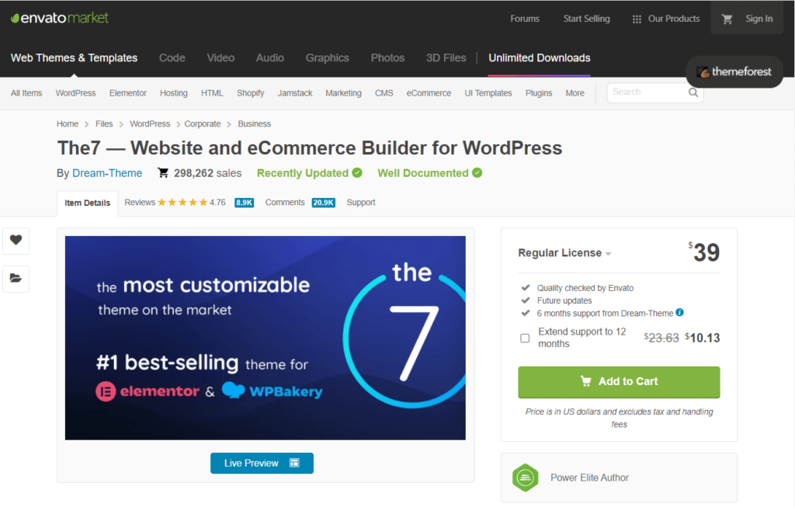Viewport: 795px width, 507px height.
Task: Click the Recently Updated checkmark icon
Action: tap(357, 173)
